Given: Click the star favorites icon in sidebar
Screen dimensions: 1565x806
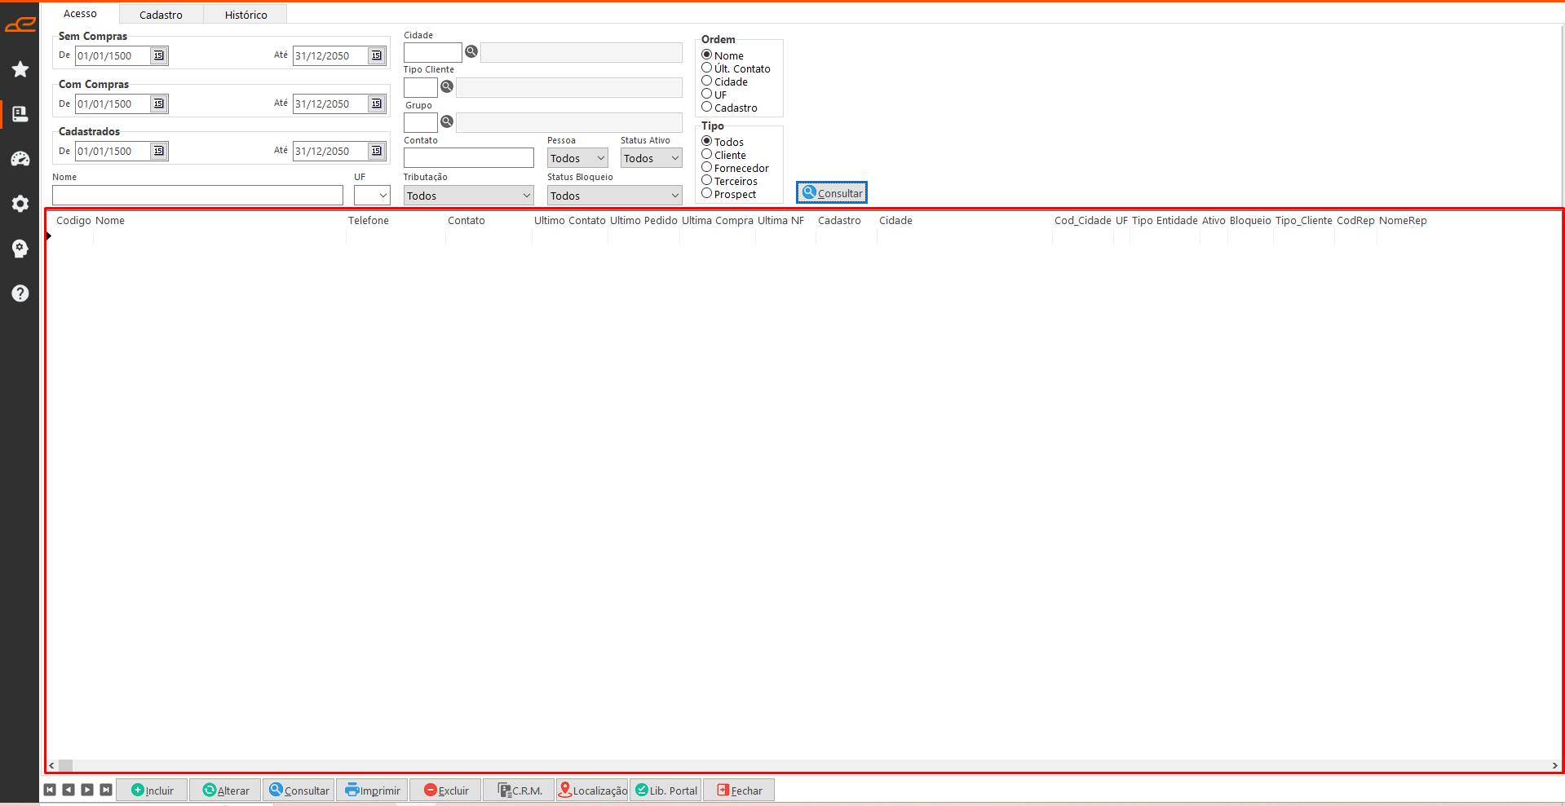Looking at the screenshot, I should (x=20, y=69).
